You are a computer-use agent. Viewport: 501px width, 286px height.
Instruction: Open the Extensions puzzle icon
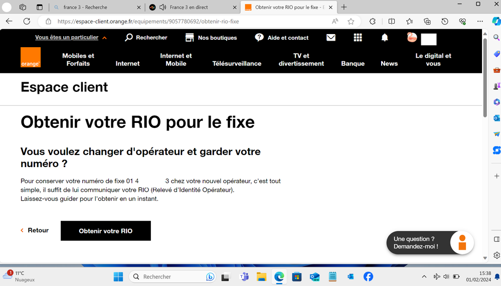coord(373,22)
